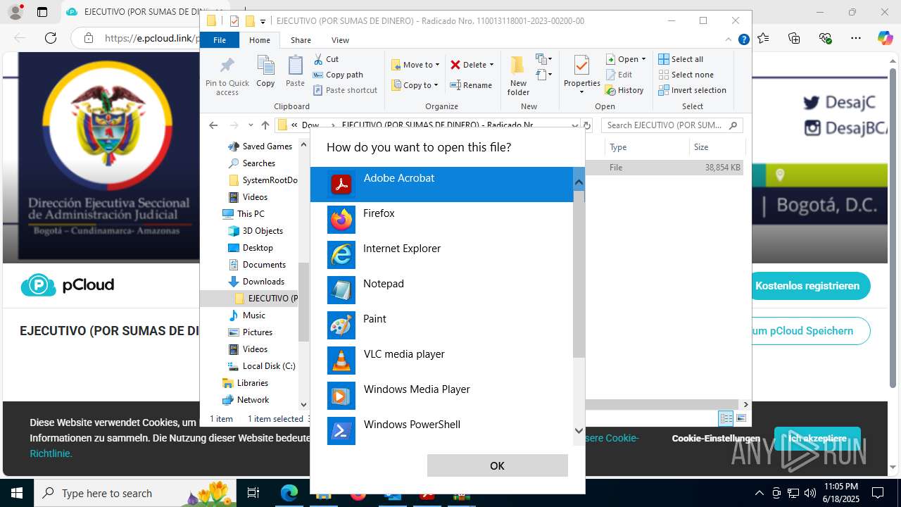Viewport: 901px width, 507px height.
Task: Select Windows Media Player option
Action: click(442, 396)
